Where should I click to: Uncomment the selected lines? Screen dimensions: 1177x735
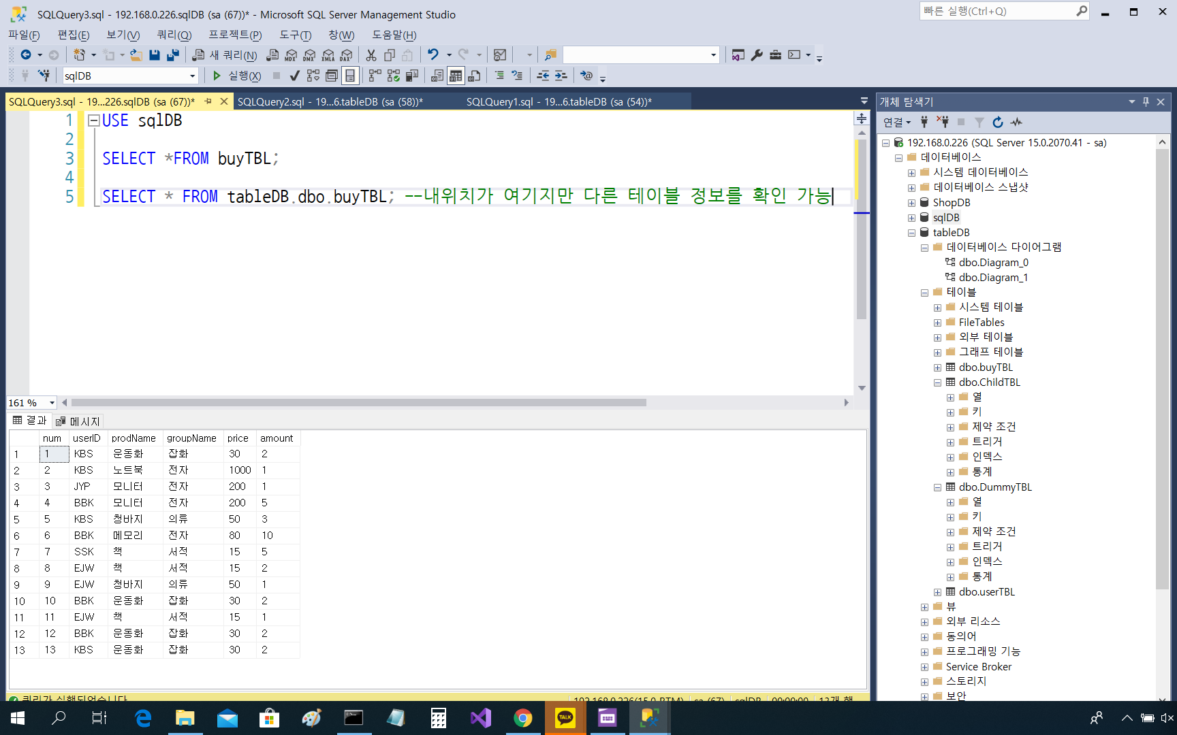click(x=517, y=76)
